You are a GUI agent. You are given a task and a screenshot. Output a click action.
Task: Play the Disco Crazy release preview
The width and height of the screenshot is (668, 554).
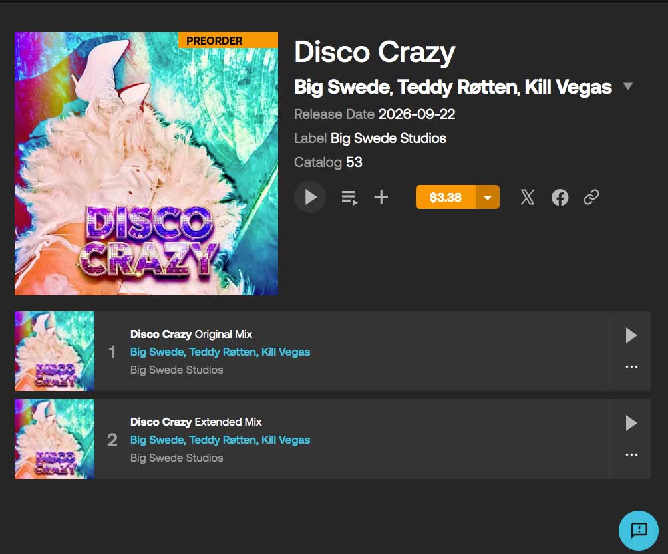pyautogui.click(x=310, y=197)
